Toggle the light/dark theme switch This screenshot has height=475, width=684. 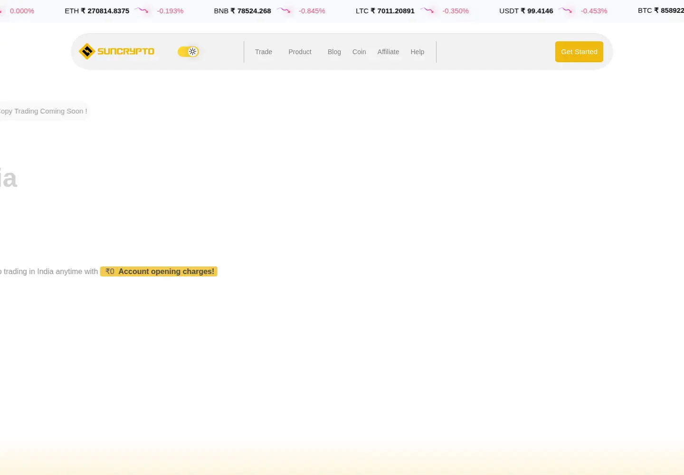click(188, 51)
